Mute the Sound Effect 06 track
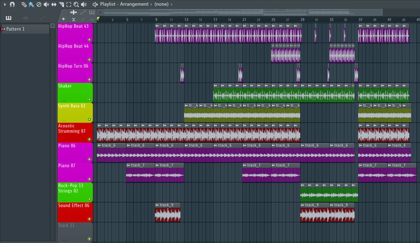420x243 pixels. 89,219
